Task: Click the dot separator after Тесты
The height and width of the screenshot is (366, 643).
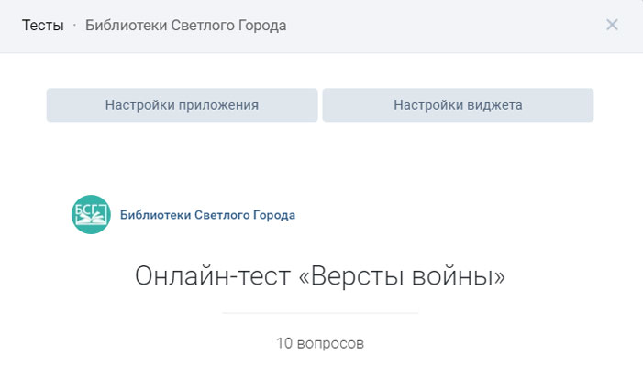Action: point(74,26)
